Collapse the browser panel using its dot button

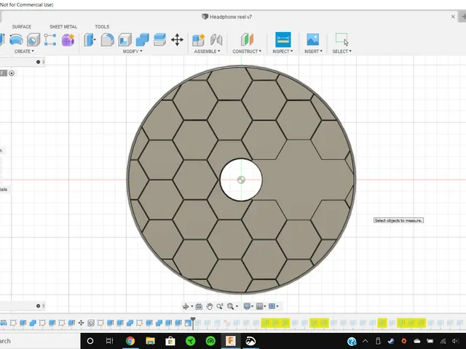coord(38,62)
